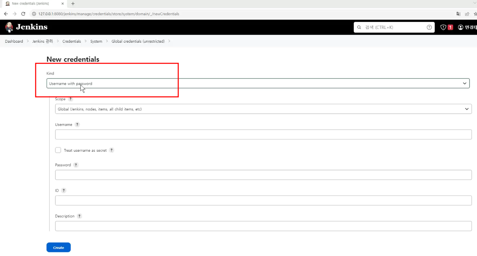View site information icon in address bar

[x=34, y=14]
